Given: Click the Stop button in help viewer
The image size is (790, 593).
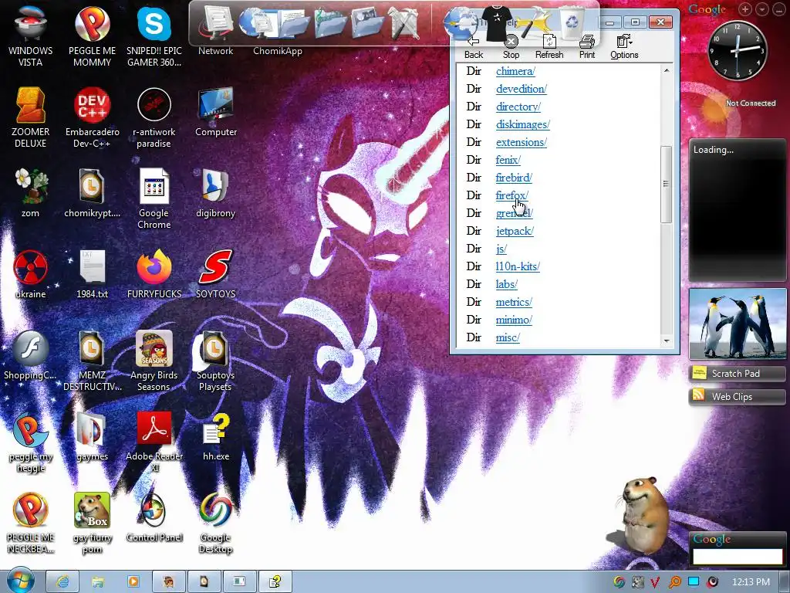Looking at the screenshot, I should [x=511, y=47].
